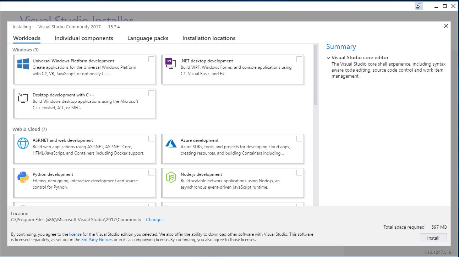459x257 pixels.
Task: Open the 3rd Party Notices link
Action: [x=97, y=240]
